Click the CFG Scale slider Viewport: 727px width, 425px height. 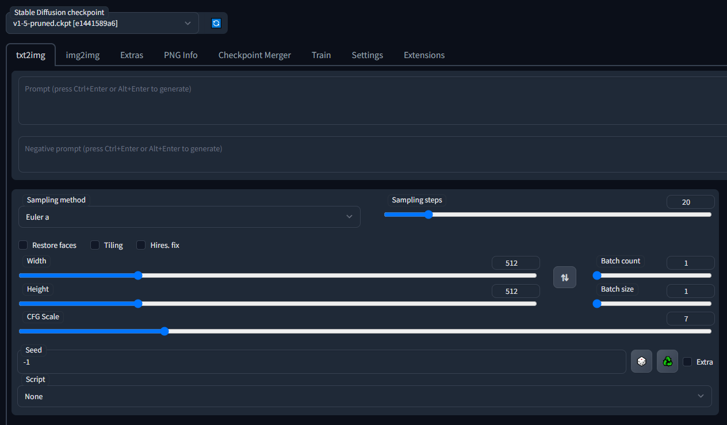pyautogui.click(x=365, y=331)
